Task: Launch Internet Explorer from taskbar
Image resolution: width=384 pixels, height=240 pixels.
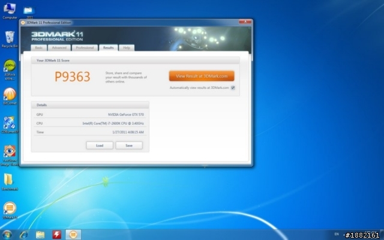Action: [24, 235]
